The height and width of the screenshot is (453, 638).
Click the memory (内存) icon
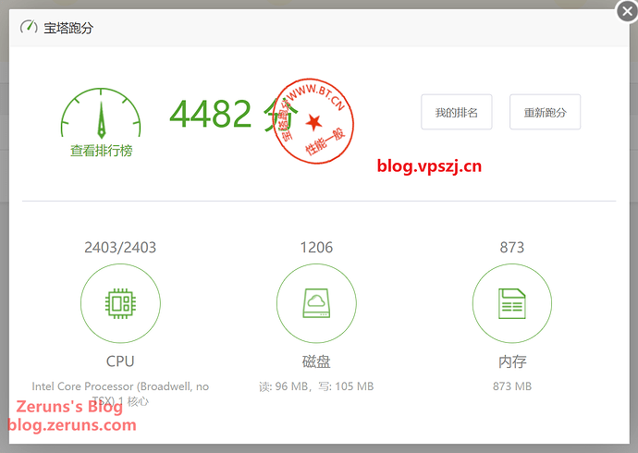[511, 303]
